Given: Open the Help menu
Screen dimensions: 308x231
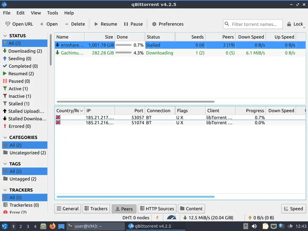Looking at the screenshot, I should (x=69, y=13).
